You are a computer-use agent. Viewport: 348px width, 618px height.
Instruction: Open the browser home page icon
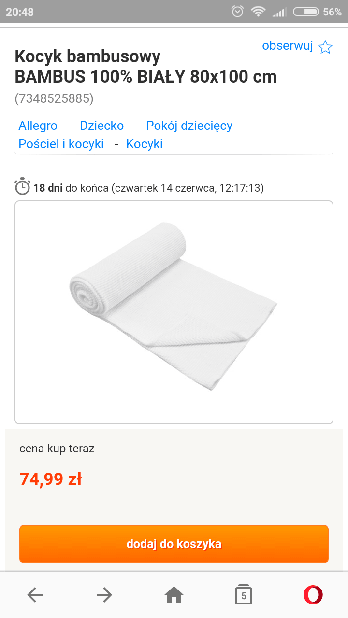coord(174,595)
